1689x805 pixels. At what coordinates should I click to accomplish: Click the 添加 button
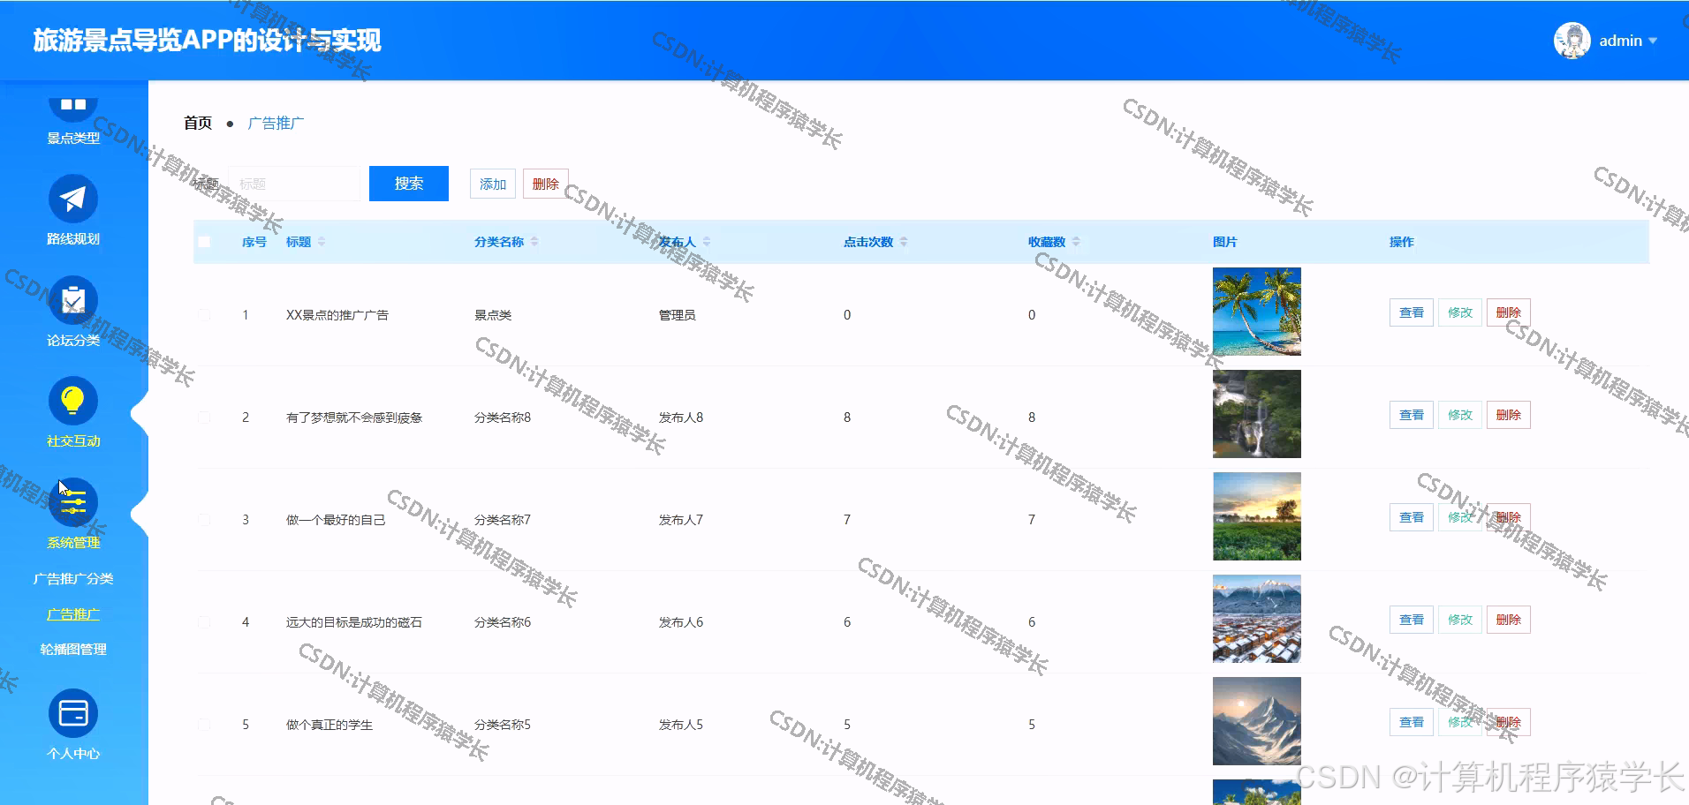pyautogui.click(x=493, y=184)
